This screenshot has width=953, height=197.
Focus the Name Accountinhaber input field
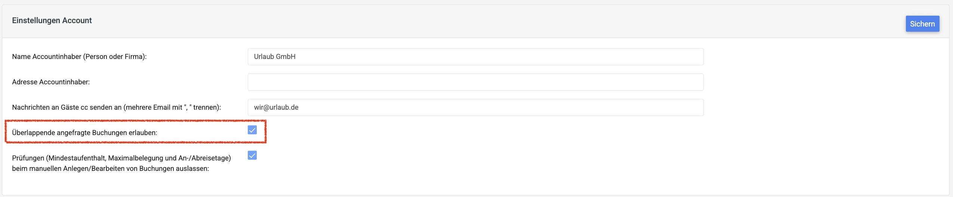[475, 57]
